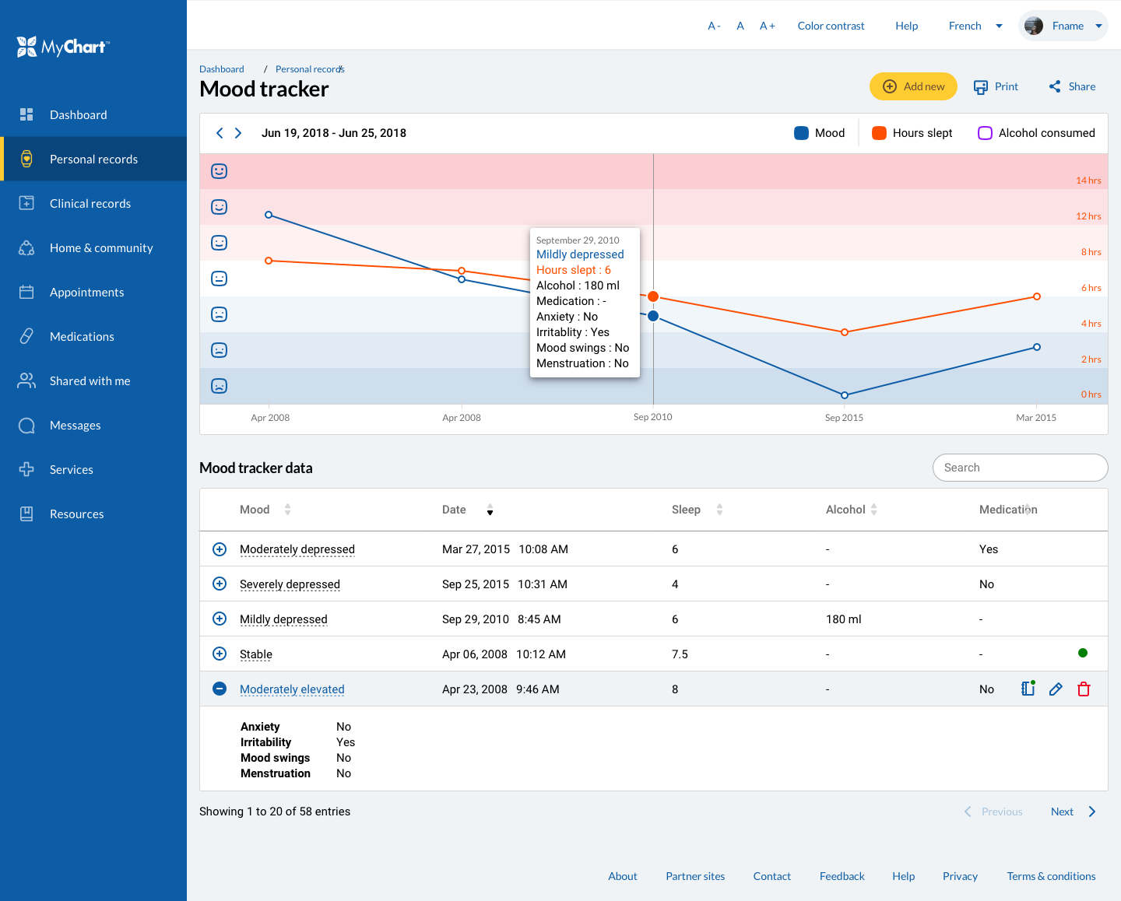The image size is (1121, 901).
Task: Collapse the Moderately elevated row details
Action: click(220, 689)
